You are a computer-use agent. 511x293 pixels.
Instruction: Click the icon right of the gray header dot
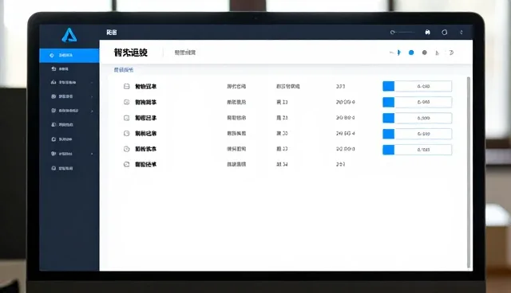click(x=438, y=53)
